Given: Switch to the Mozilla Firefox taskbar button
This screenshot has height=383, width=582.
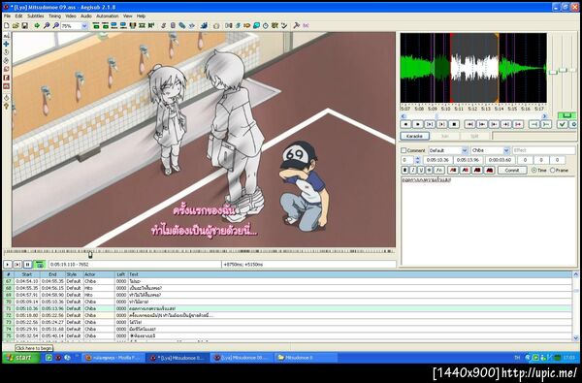Looking at the screenshot, I should pos(113,358).
